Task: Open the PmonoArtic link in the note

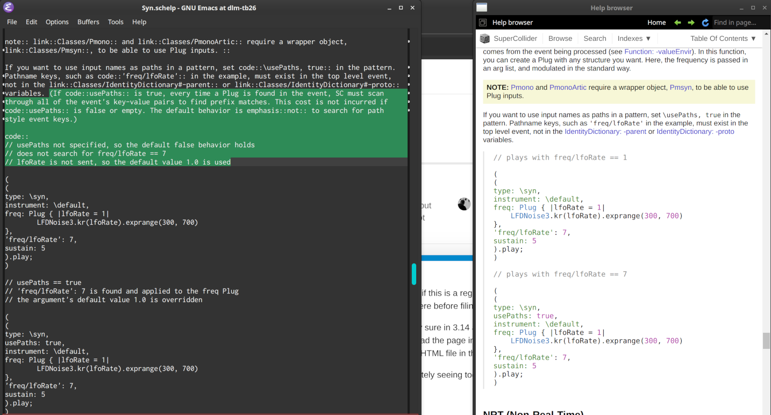Action: coord(568,87)
